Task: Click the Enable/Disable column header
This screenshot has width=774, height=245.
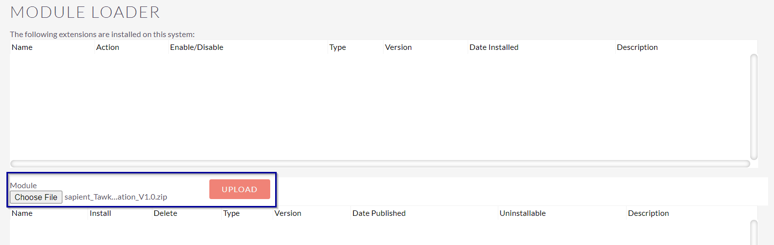Action: pyautogui.click(x=196, y=47)
